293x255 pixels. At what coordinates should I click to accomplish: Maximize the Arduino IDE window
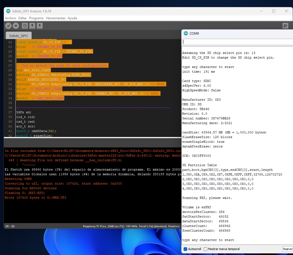[274, 11]
